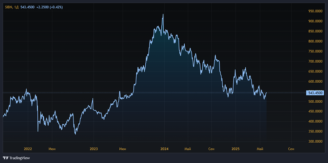Click the 950.0000 price axis label
This screenshot has width=328, height=163.
316,11
